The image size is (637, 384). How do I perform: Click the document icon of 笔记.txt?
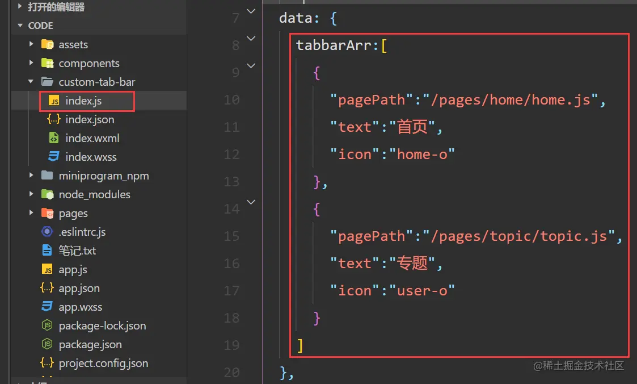coord(47,250)
